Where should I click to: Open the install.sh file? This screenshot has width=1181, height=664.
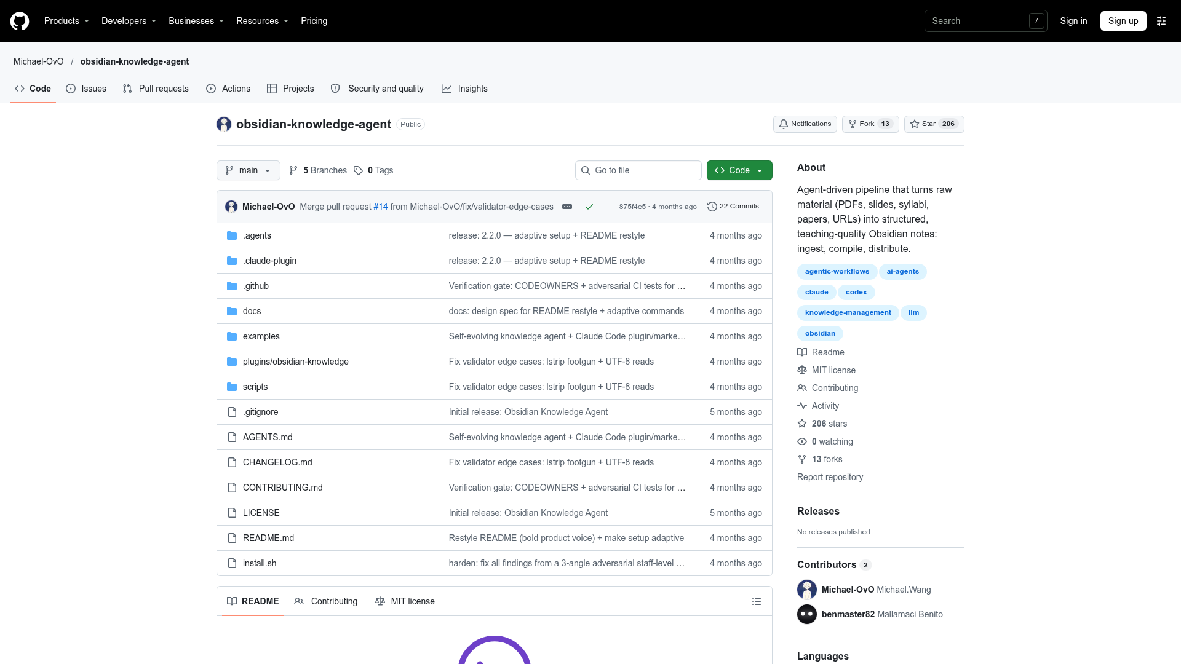(x=260, y=563)
